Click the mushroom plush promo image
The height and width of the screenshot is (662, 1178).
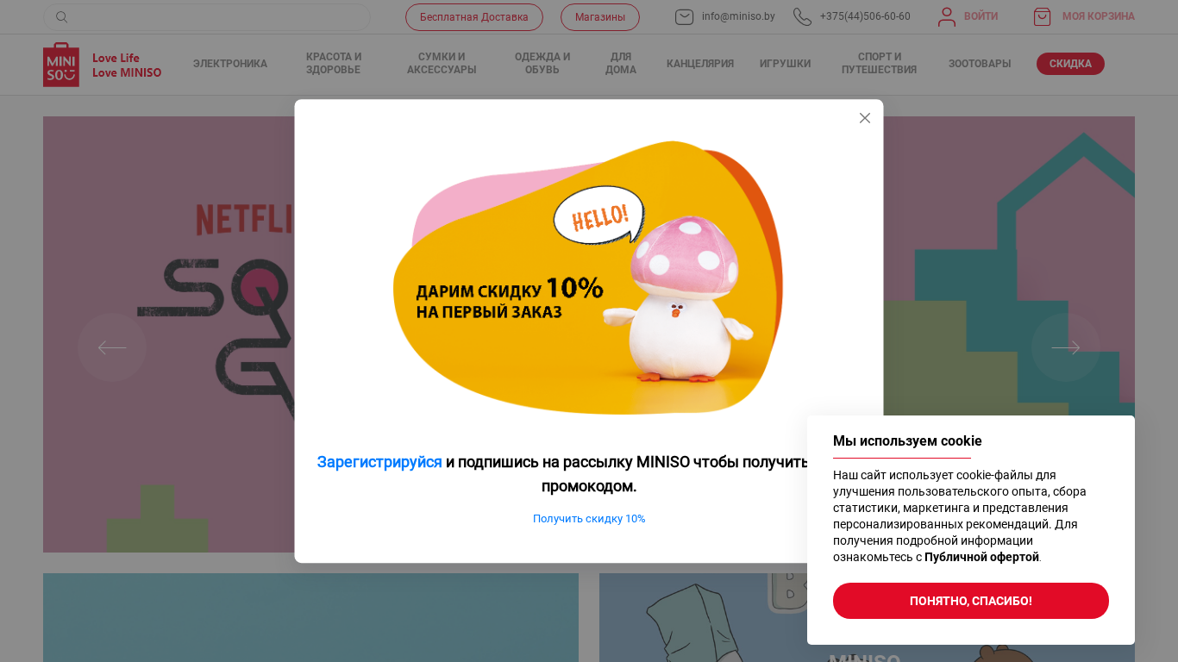coord(589,278)
